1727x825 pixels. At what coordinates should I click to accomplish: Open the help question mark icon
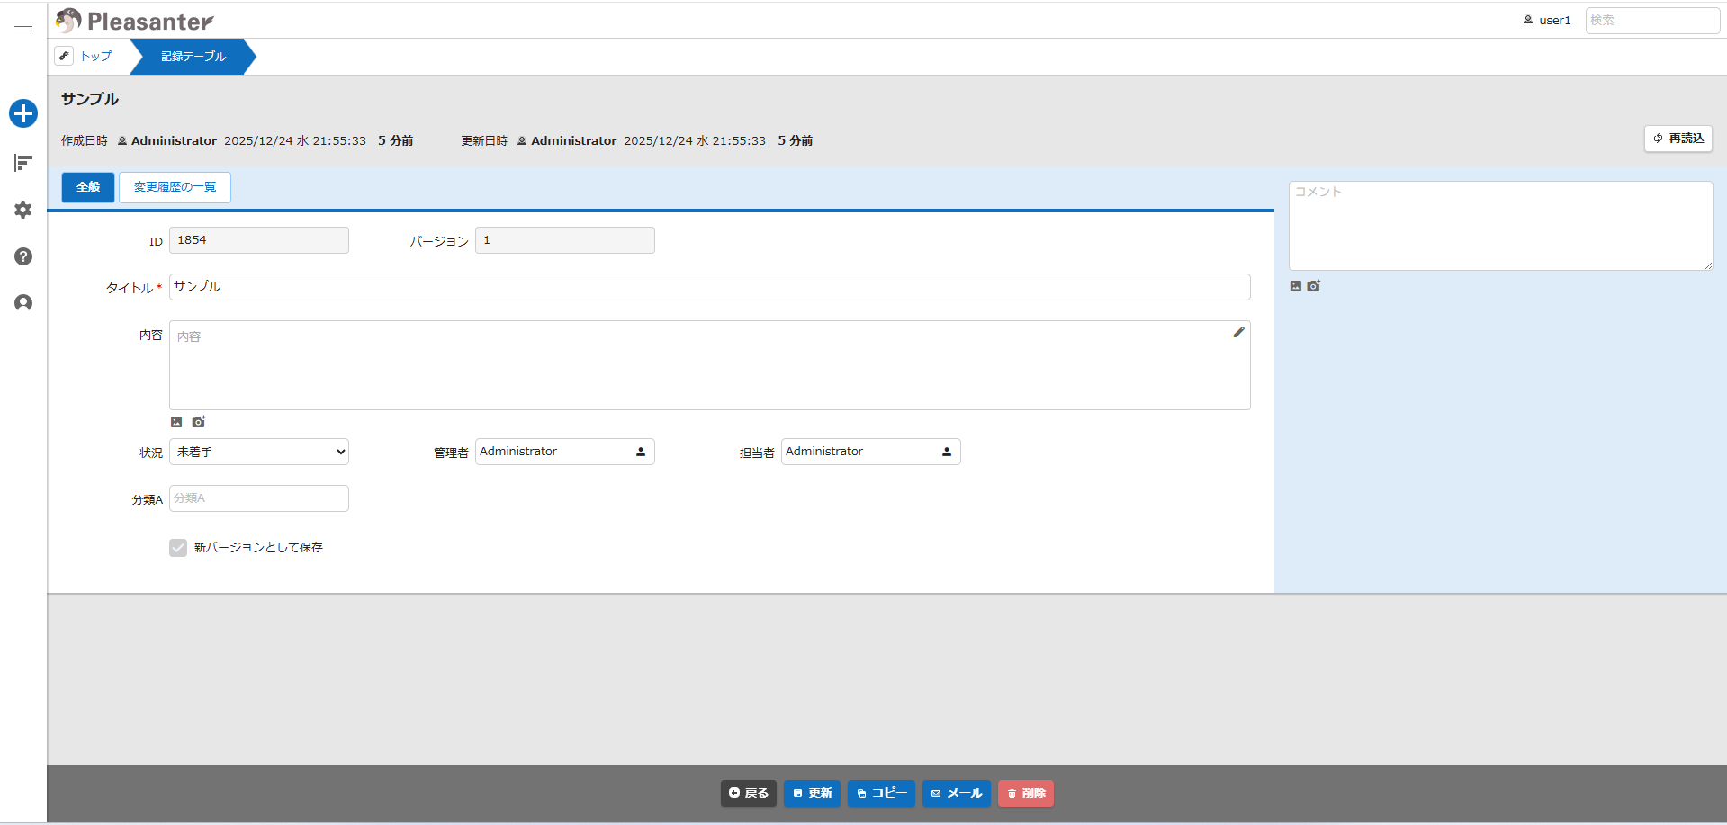pos(23,256)
